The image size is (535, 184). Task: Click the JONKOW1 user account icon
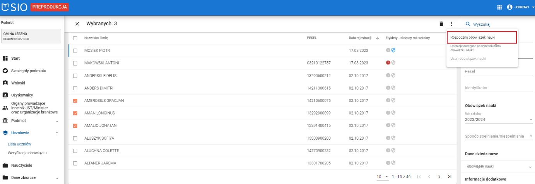[509, 7]
